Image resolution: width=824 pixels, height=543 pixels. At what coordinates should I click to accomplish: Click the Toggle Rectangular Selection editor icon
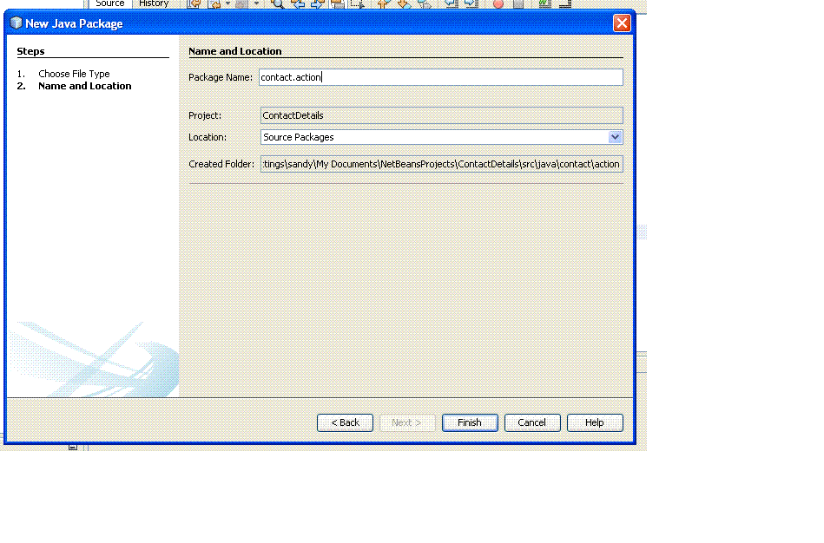[358, 3]
